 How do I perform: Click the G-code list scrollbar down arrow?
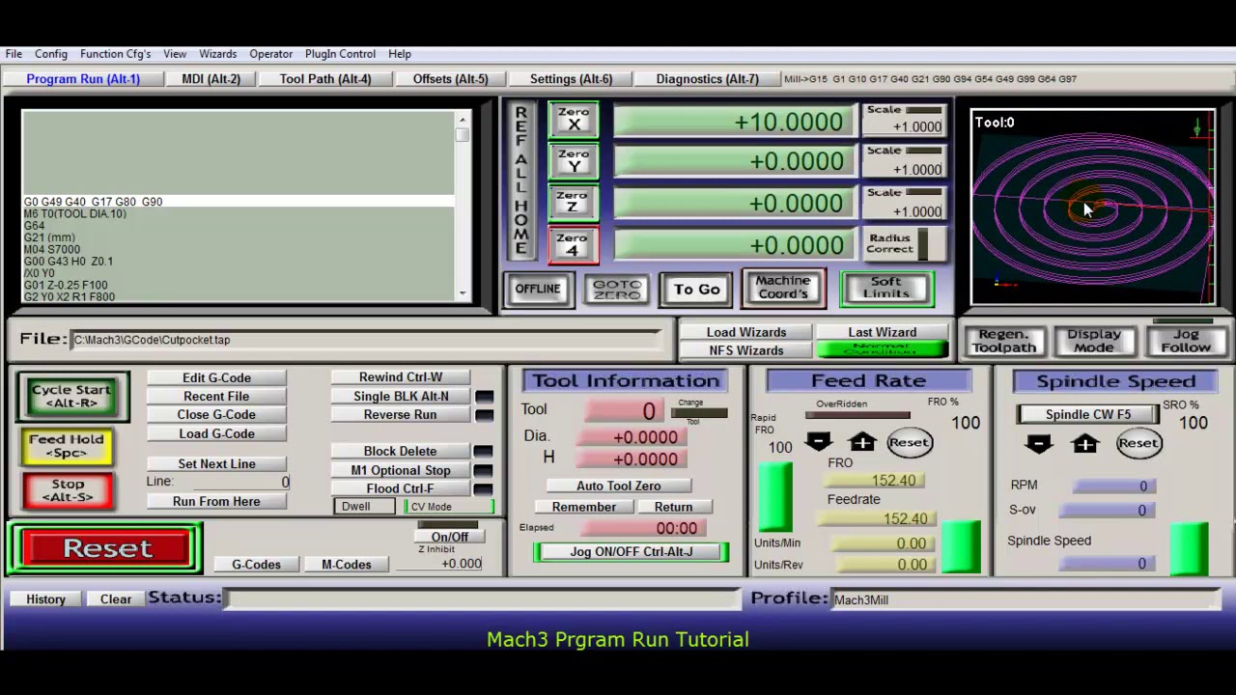pyautogui.click(x=463, y=292)
